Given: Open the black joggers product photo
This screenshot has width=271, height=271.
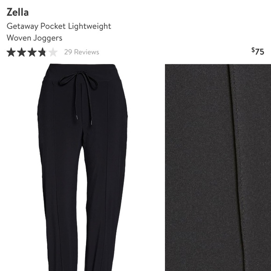Looking at the screenshot, I should pos(82,167).
